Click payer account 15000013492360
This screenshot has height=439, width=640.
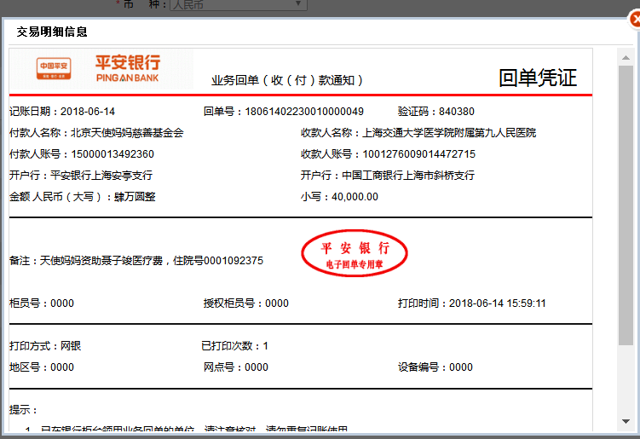pos(112,154)
